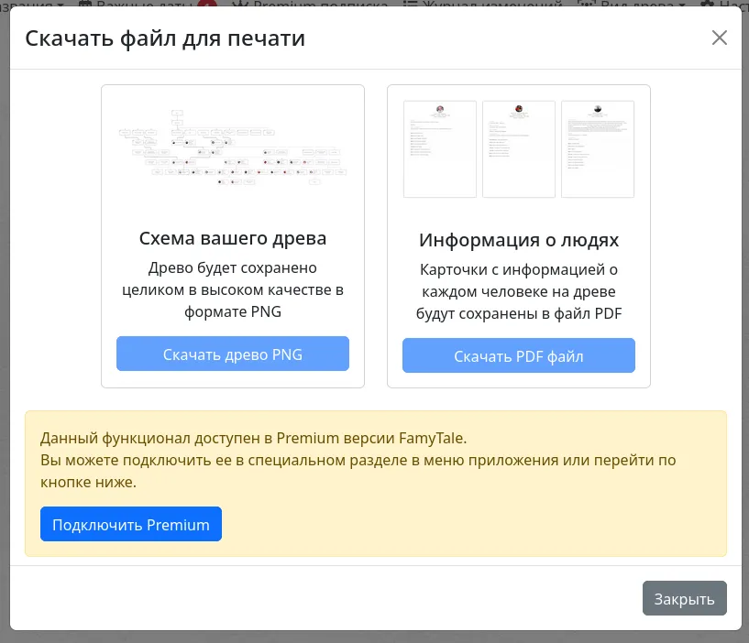This screenshot has height=643, width=749.
Task: Close the print dialog with the X
Action: (719, 38)
